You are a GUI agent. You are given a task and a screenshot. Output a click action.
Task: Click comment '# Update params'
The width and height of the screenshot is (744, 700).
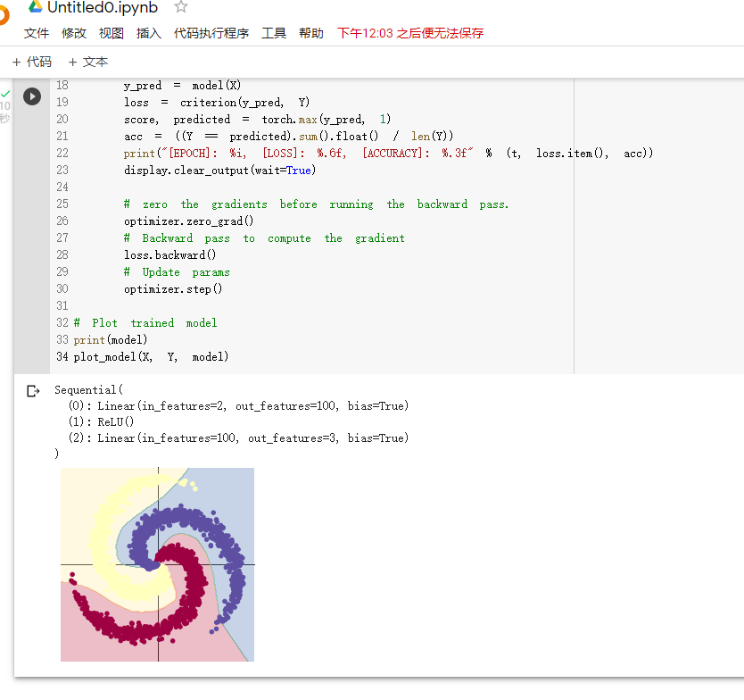(177, 272)
